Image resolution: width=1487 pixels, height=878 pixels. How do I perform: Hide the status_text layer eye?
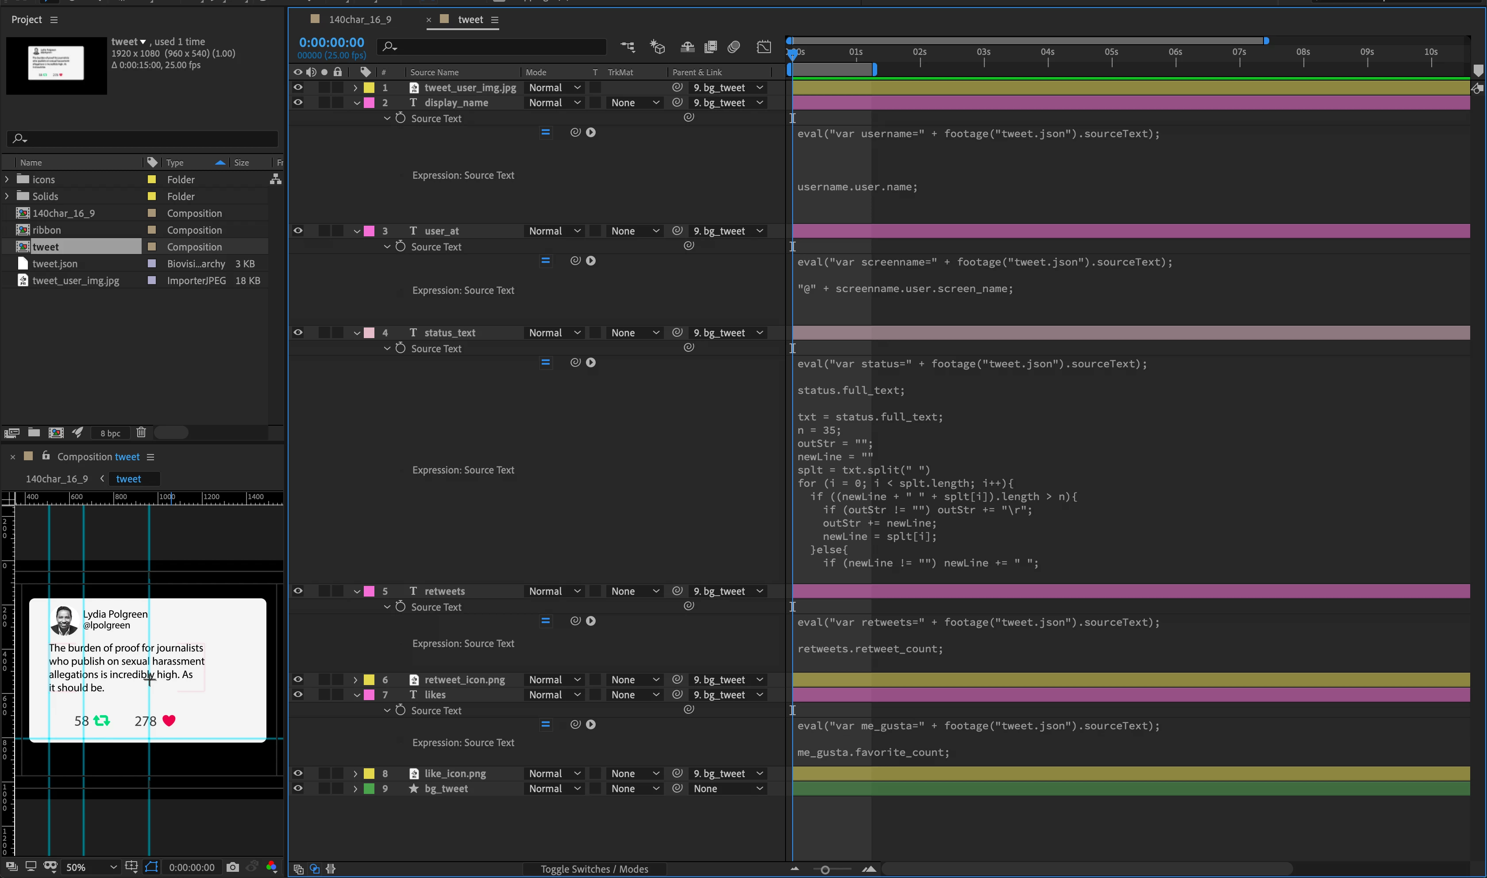298,332
